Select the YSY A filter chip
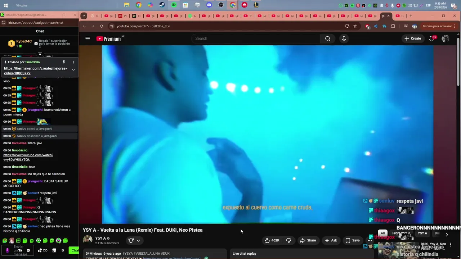Viewport: 461px width, 259px height. point(422,233)
